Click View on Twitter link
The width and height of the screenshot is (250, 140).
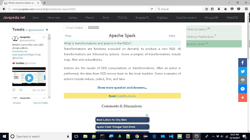pos(41,103)
